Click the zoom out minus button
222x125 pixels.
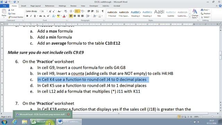201,117
